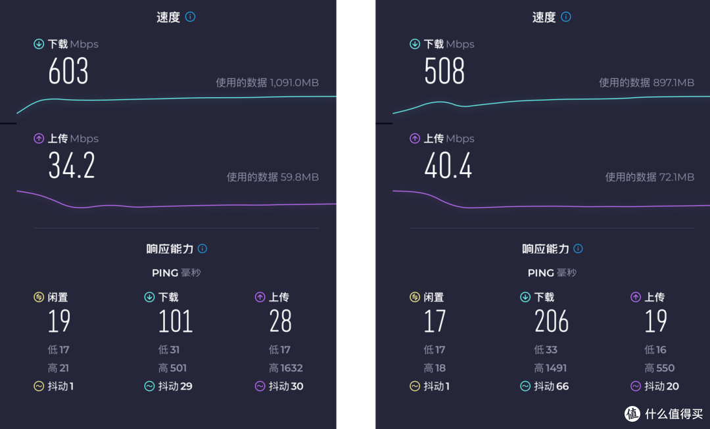
Task: Click text 使用的数据 897.1MB
Action: 647,82
